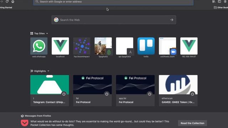Click the address bar search field
Image resolution: width=228 pixels, height=128 pixels.
113,2
